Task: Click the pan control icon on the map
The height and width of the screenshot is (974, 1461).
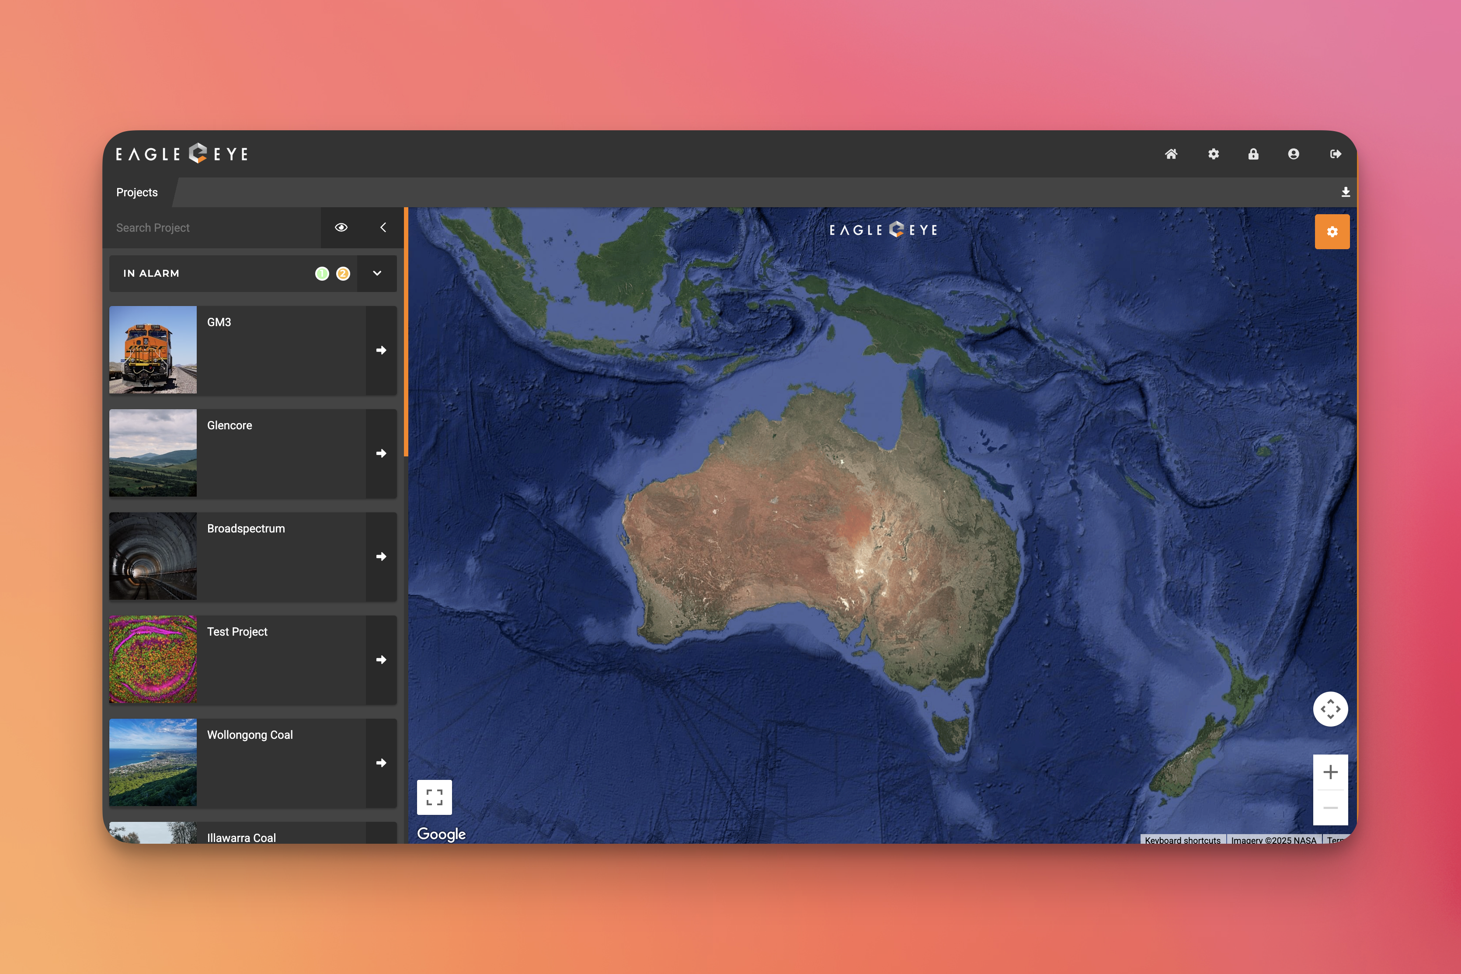Action: 1331,709
